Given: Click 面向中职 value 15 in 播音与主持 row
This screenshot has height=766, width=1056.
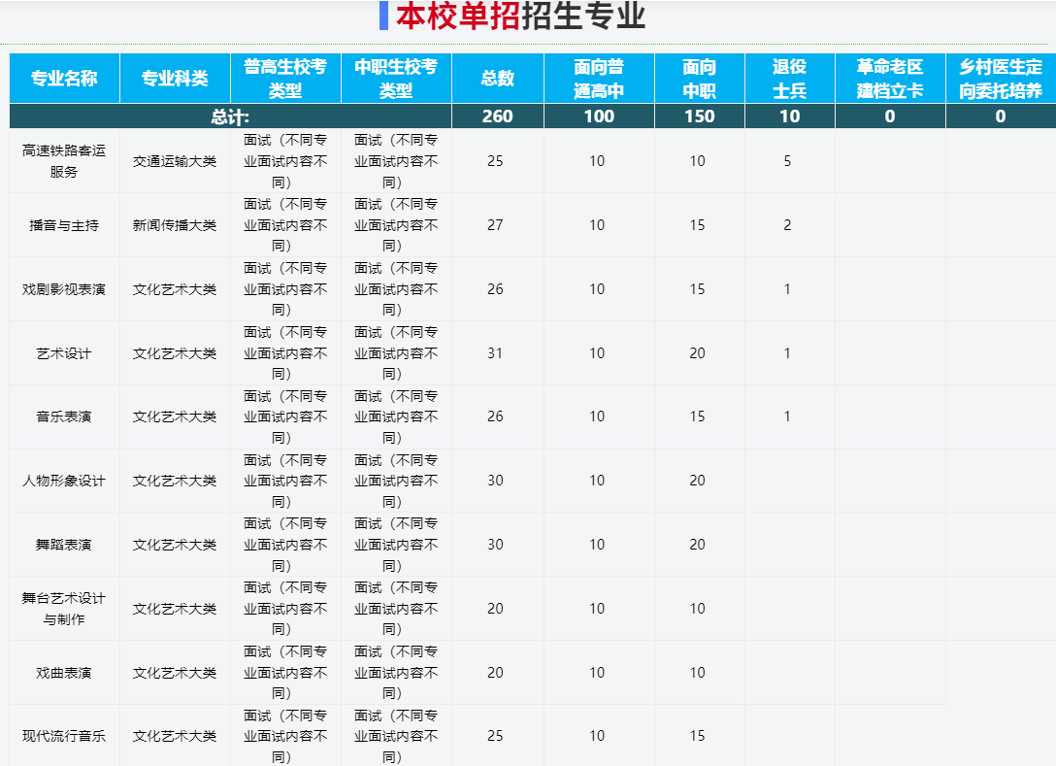Looking at the screenshot, I should pyautogui.click(x=697, y=225).
